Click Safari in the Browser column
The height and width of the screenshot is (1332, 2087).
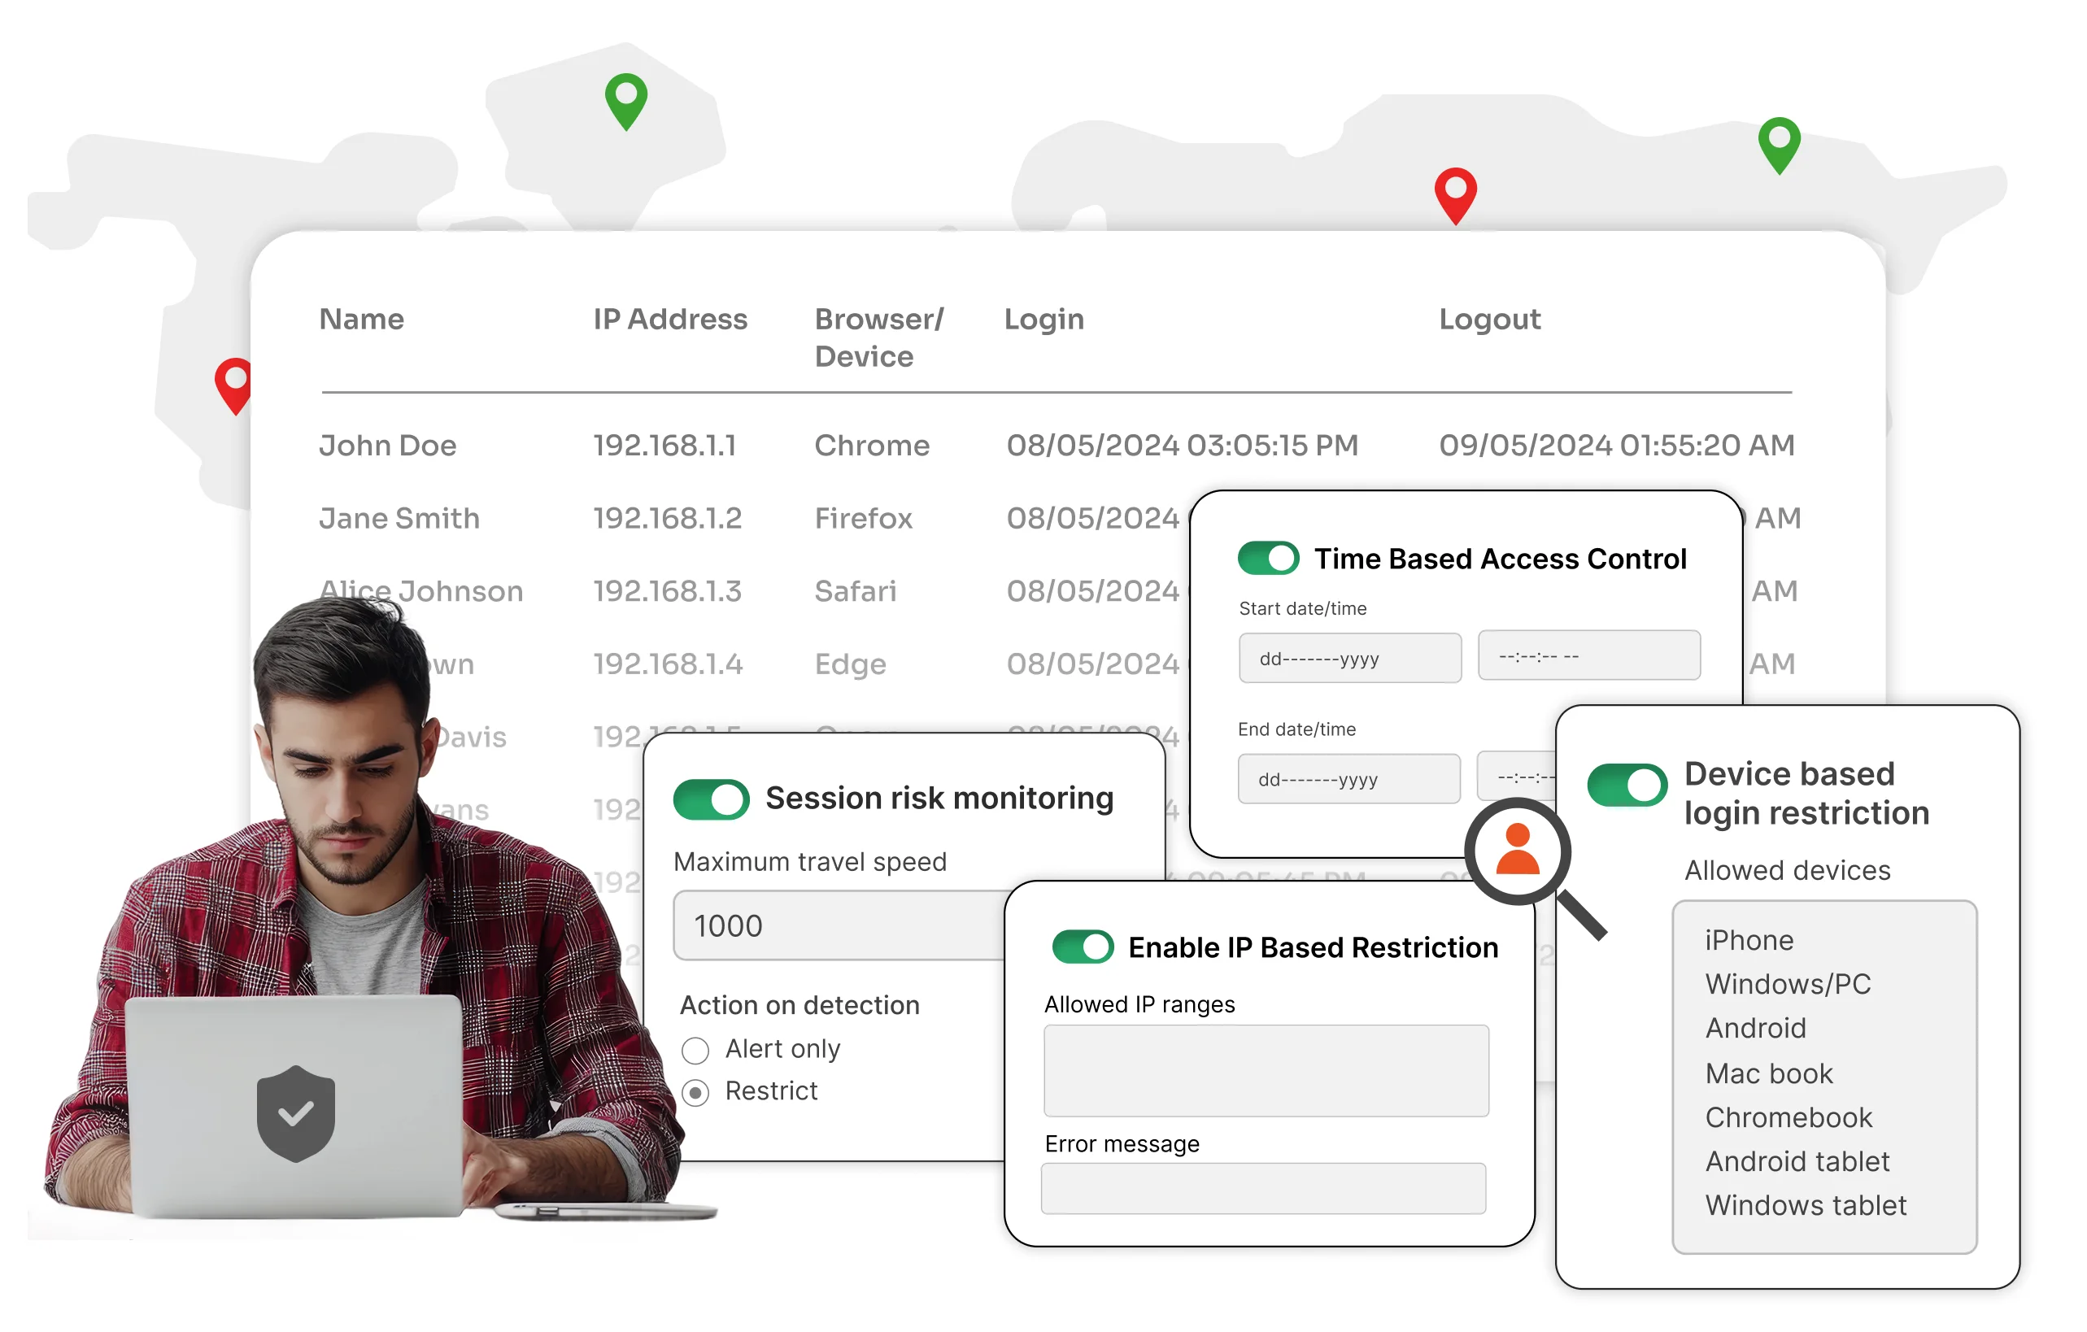coord(856,591)
